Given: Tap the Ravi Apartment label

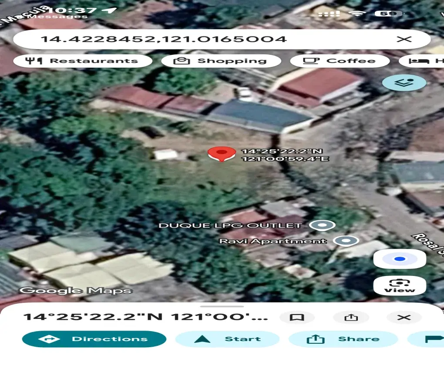Looking at the screenshot, I should point(273,241).
